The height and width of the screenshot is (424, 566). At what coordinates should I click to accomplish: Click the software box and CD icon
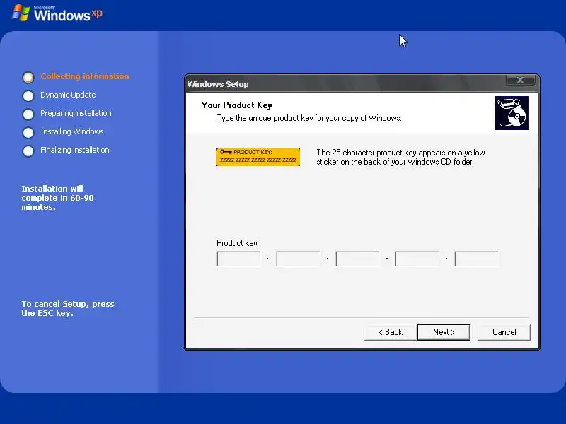(511, 113)
